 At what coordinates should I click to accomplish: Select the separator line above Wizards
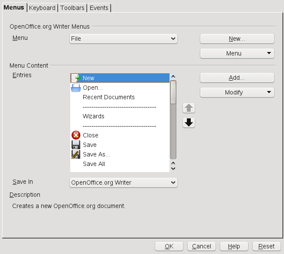pyautogui.click(x=119, y=107)
